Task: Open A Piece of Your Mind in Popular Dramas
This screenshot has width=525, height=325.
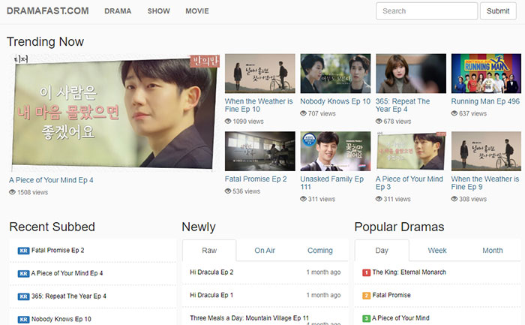Action: [400, 318]
